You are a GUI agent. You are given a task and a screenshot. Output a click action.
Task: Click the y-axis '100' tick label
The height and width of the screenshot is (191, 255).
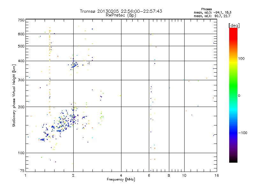coord(21,153)
